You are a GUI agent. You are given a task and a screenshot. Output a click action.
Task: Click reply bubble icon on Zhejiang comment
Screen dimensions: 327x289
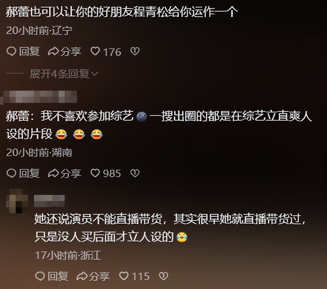point(40,276)
